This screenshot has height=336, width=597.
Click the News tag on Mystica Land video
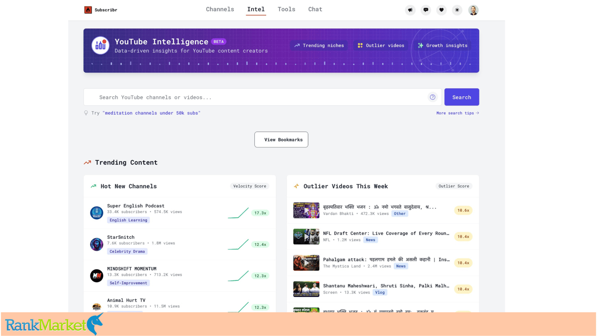click(x=401, y=266)
